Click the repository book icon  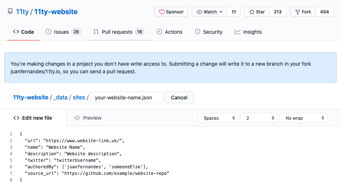[x=10, y=12]
